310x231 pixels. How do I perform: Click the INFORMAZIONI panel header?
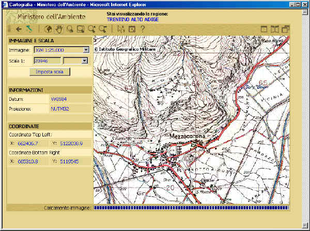pos(50,90)
